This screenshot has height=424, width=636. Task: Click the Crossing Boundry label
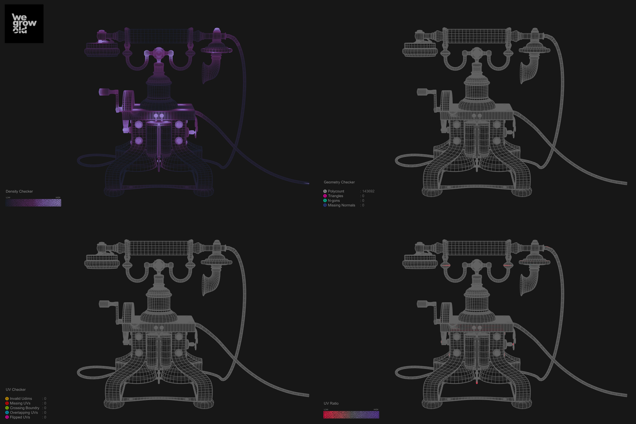click(24, 408)
